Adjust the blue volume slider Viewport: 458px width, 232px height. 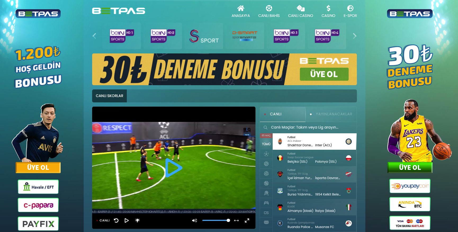[x=216, y=220]
